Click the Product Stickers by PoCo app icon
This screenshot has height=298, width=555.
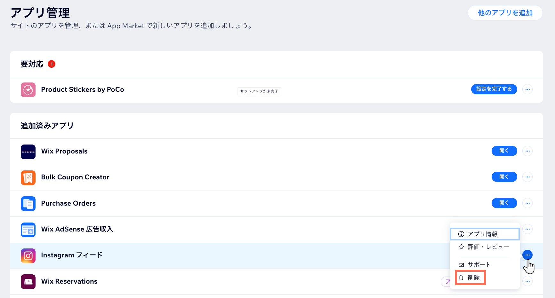pos(28,90)
